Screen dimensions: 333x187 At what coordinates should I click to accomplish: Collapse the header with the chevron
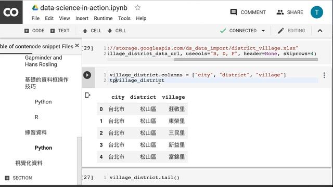[320, 31]
